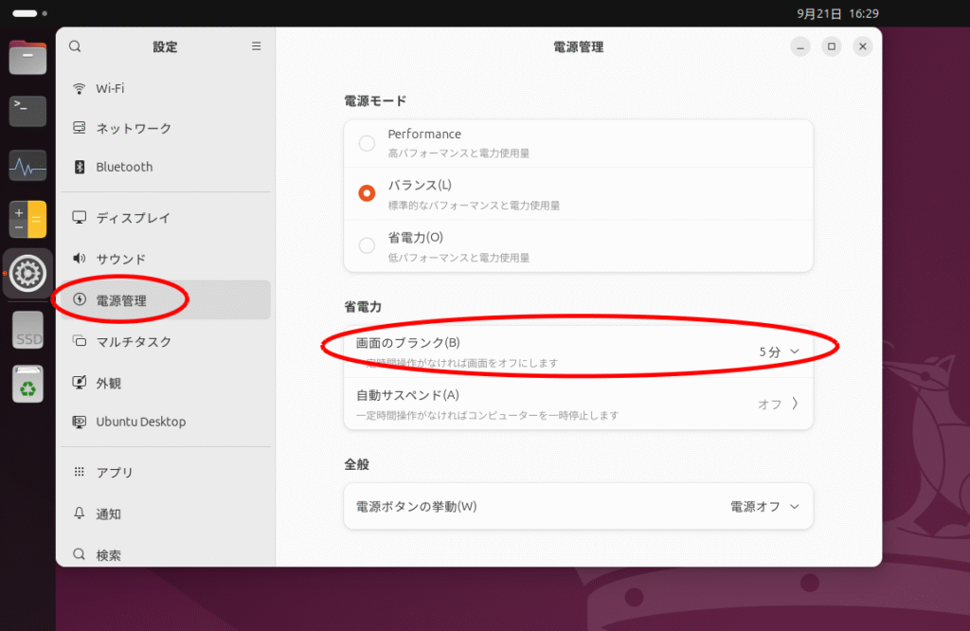Click the Bluetooth symbol icon
This screenshot has width=970, height=631.
tap(80, 167)
